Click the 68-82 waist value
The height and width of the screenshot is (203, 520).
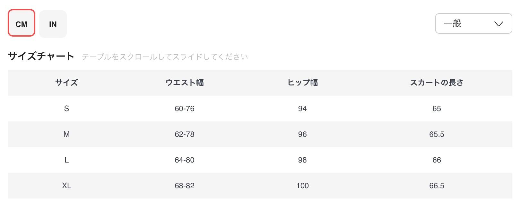(x=185, y=186)
